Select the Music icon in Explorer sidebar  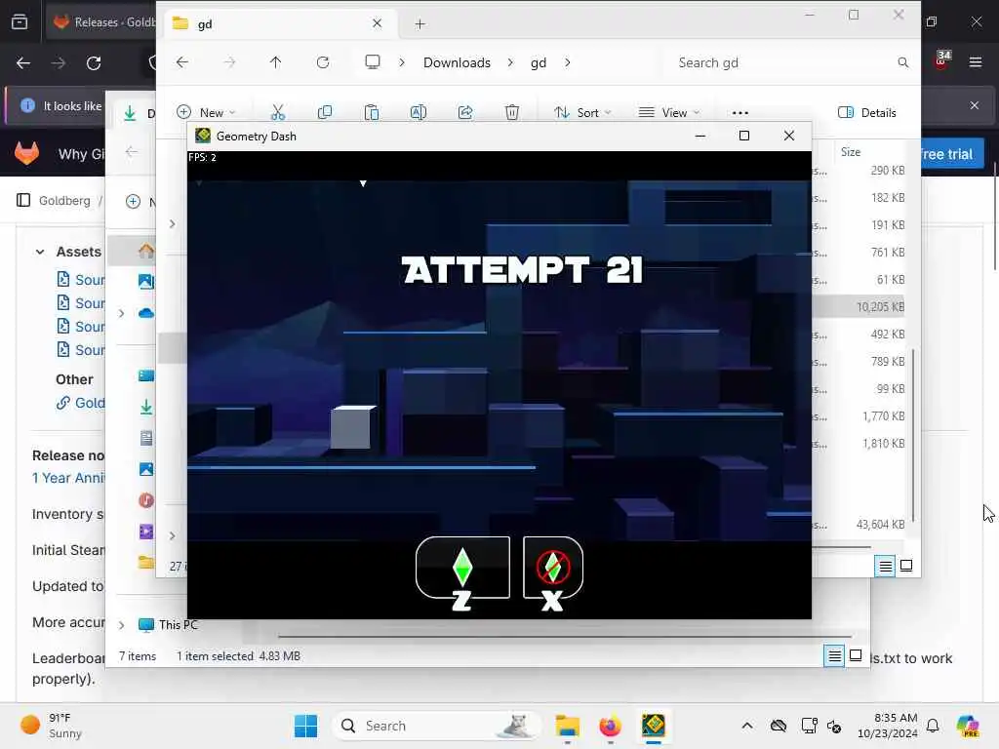tap(146, 500)
